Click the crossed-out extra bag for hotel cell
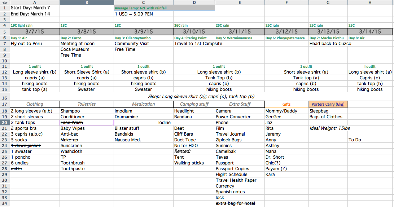The height and width of the screenshot is (207, 394). pos(235,203)
